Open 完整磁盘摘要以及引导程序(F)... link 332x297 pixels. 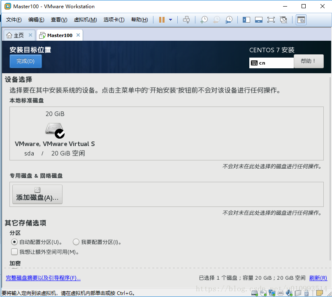[43, 278]
